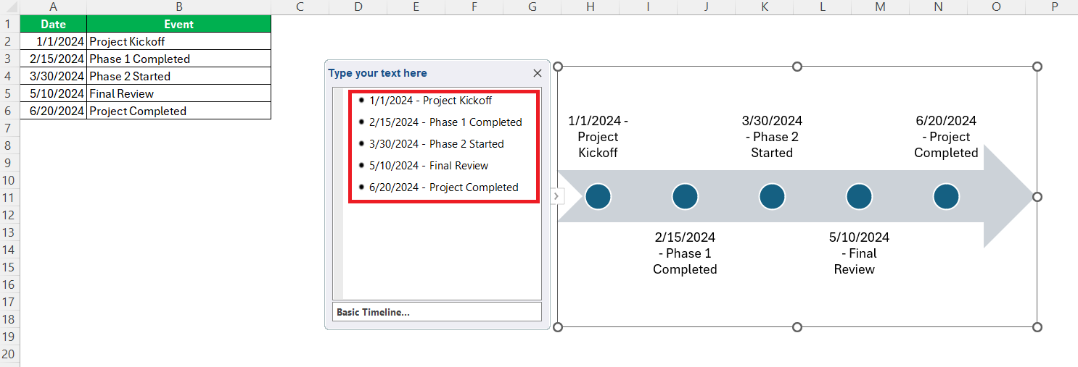This screenshot has width=1078, height=367.
Task: Select '2/15/2024 - Phase 1 Completed' label in SmartArt
Action: (685, 253)
